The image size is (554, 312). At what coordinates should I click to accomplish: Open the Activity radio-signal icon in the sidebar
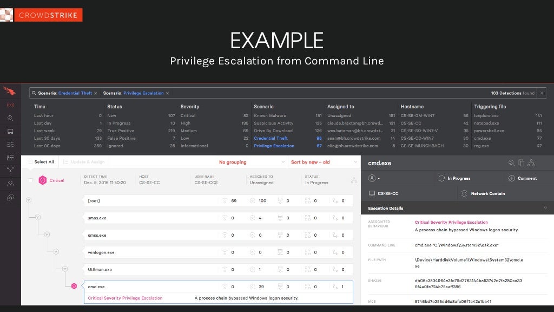(10, 105)
